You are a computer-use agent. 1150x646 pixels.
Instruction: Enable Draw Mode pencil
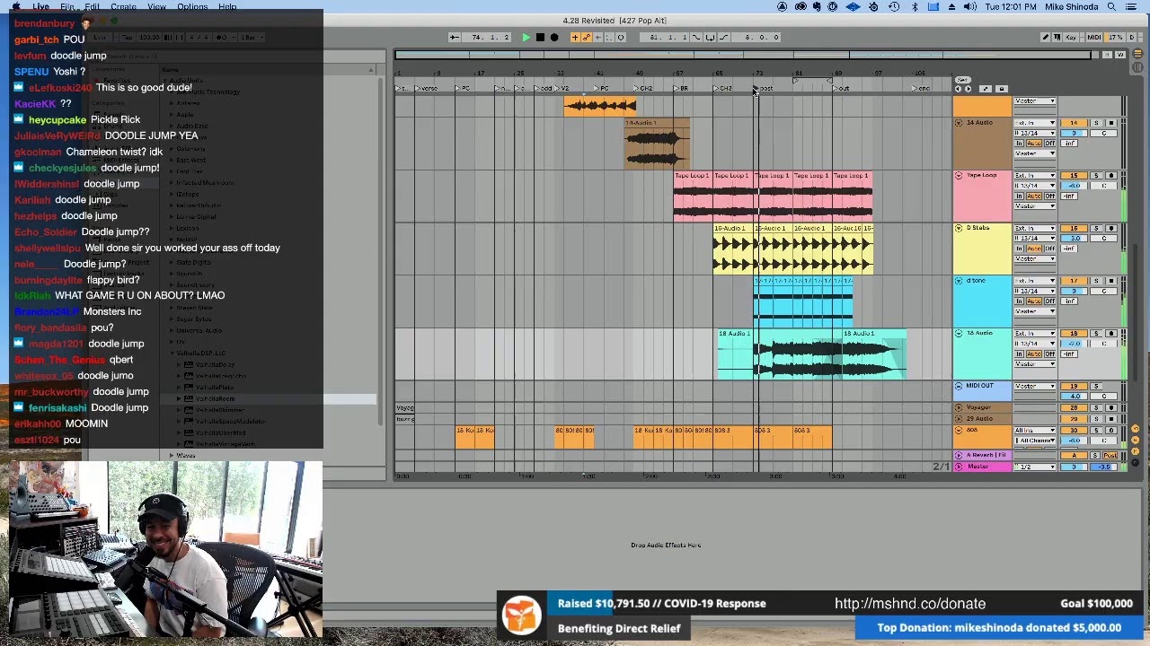(1045, 37)
